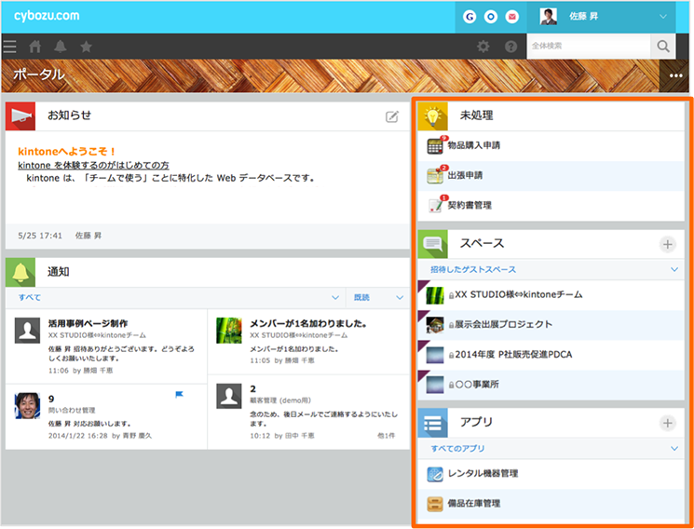Click thumbnail of 展示会出展プロジェクト space
This screenshot has width=694, height=529.
(435, 325)
